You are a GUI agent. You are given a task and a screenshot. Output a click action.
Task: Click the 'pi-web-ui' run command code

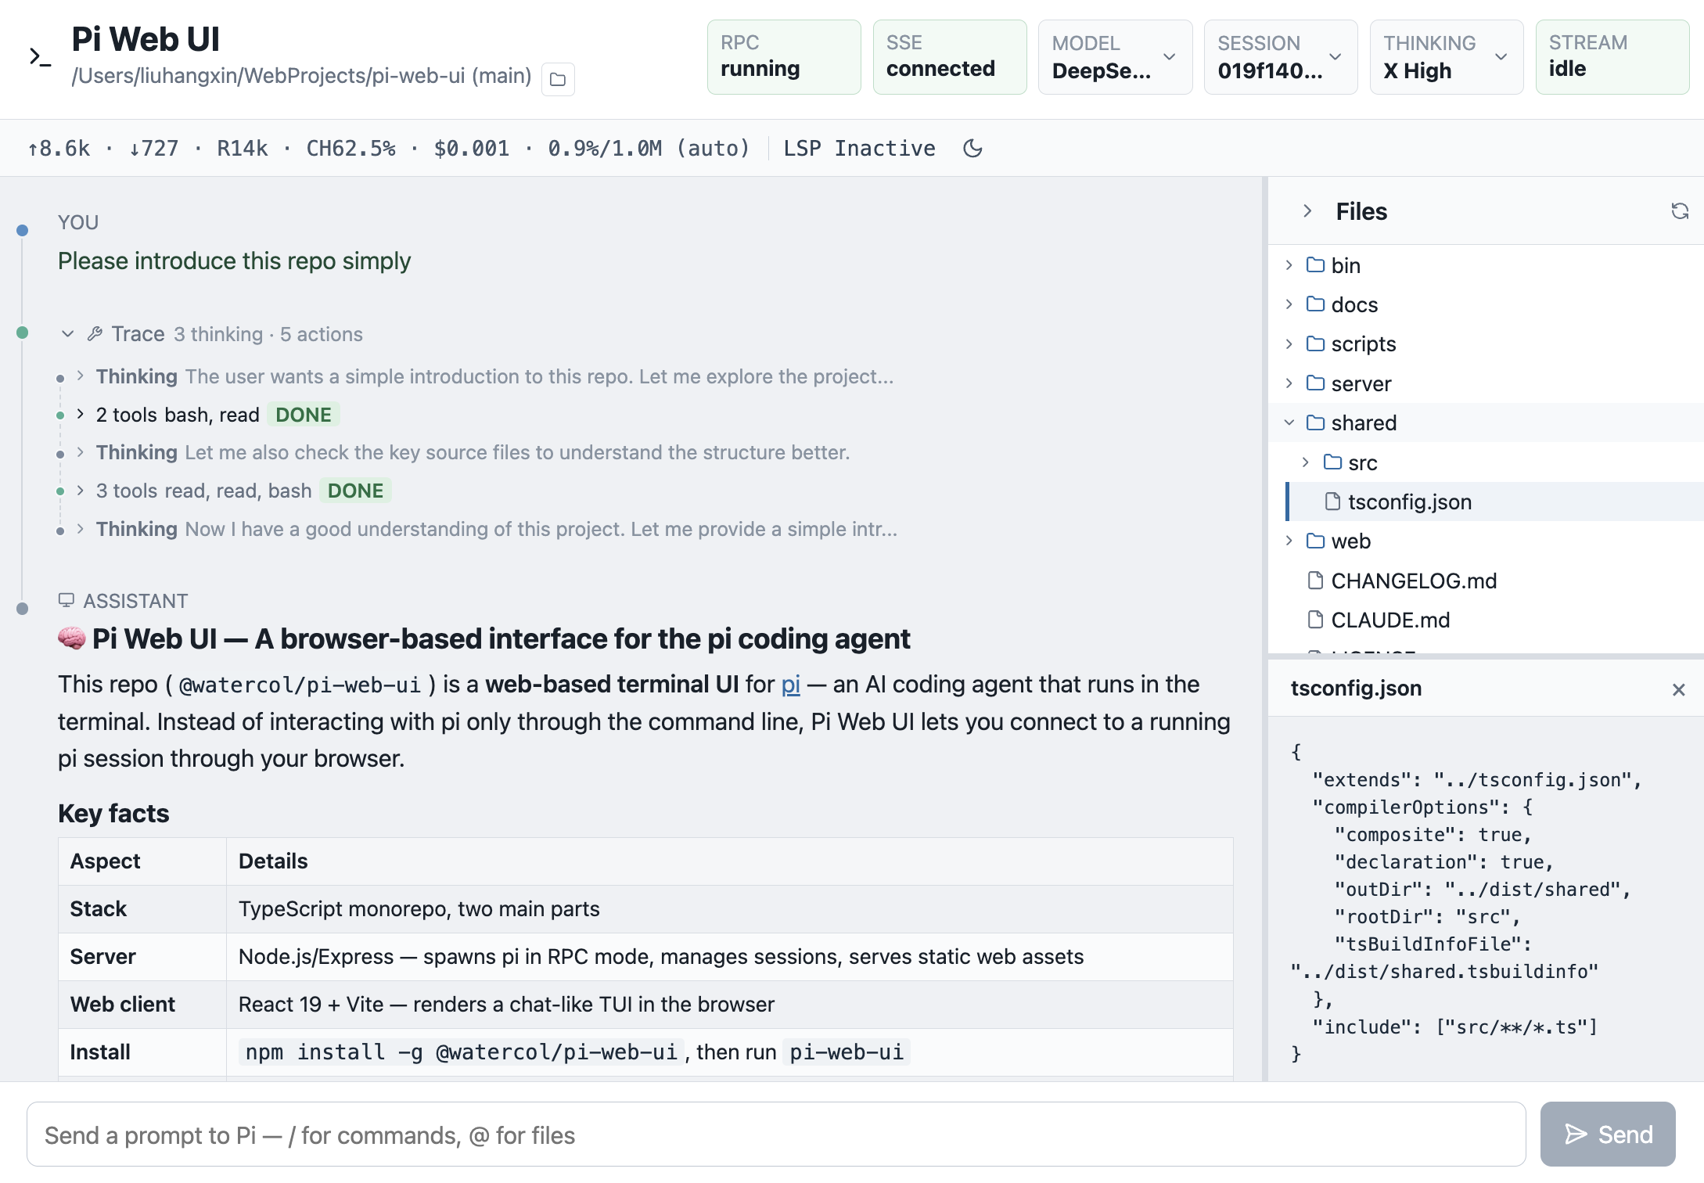click(847, 1052)
